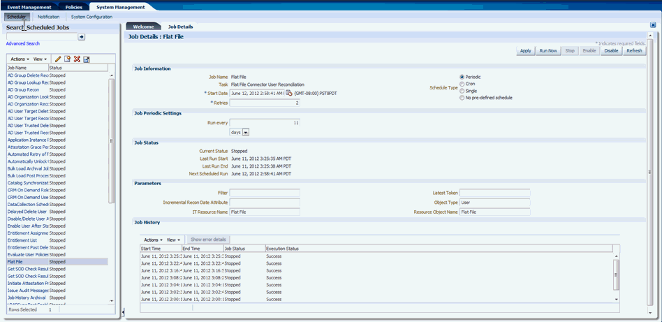Click the Start Date input field
The width and height of the screenshot is (662, 322).
(x=257, y=93)
